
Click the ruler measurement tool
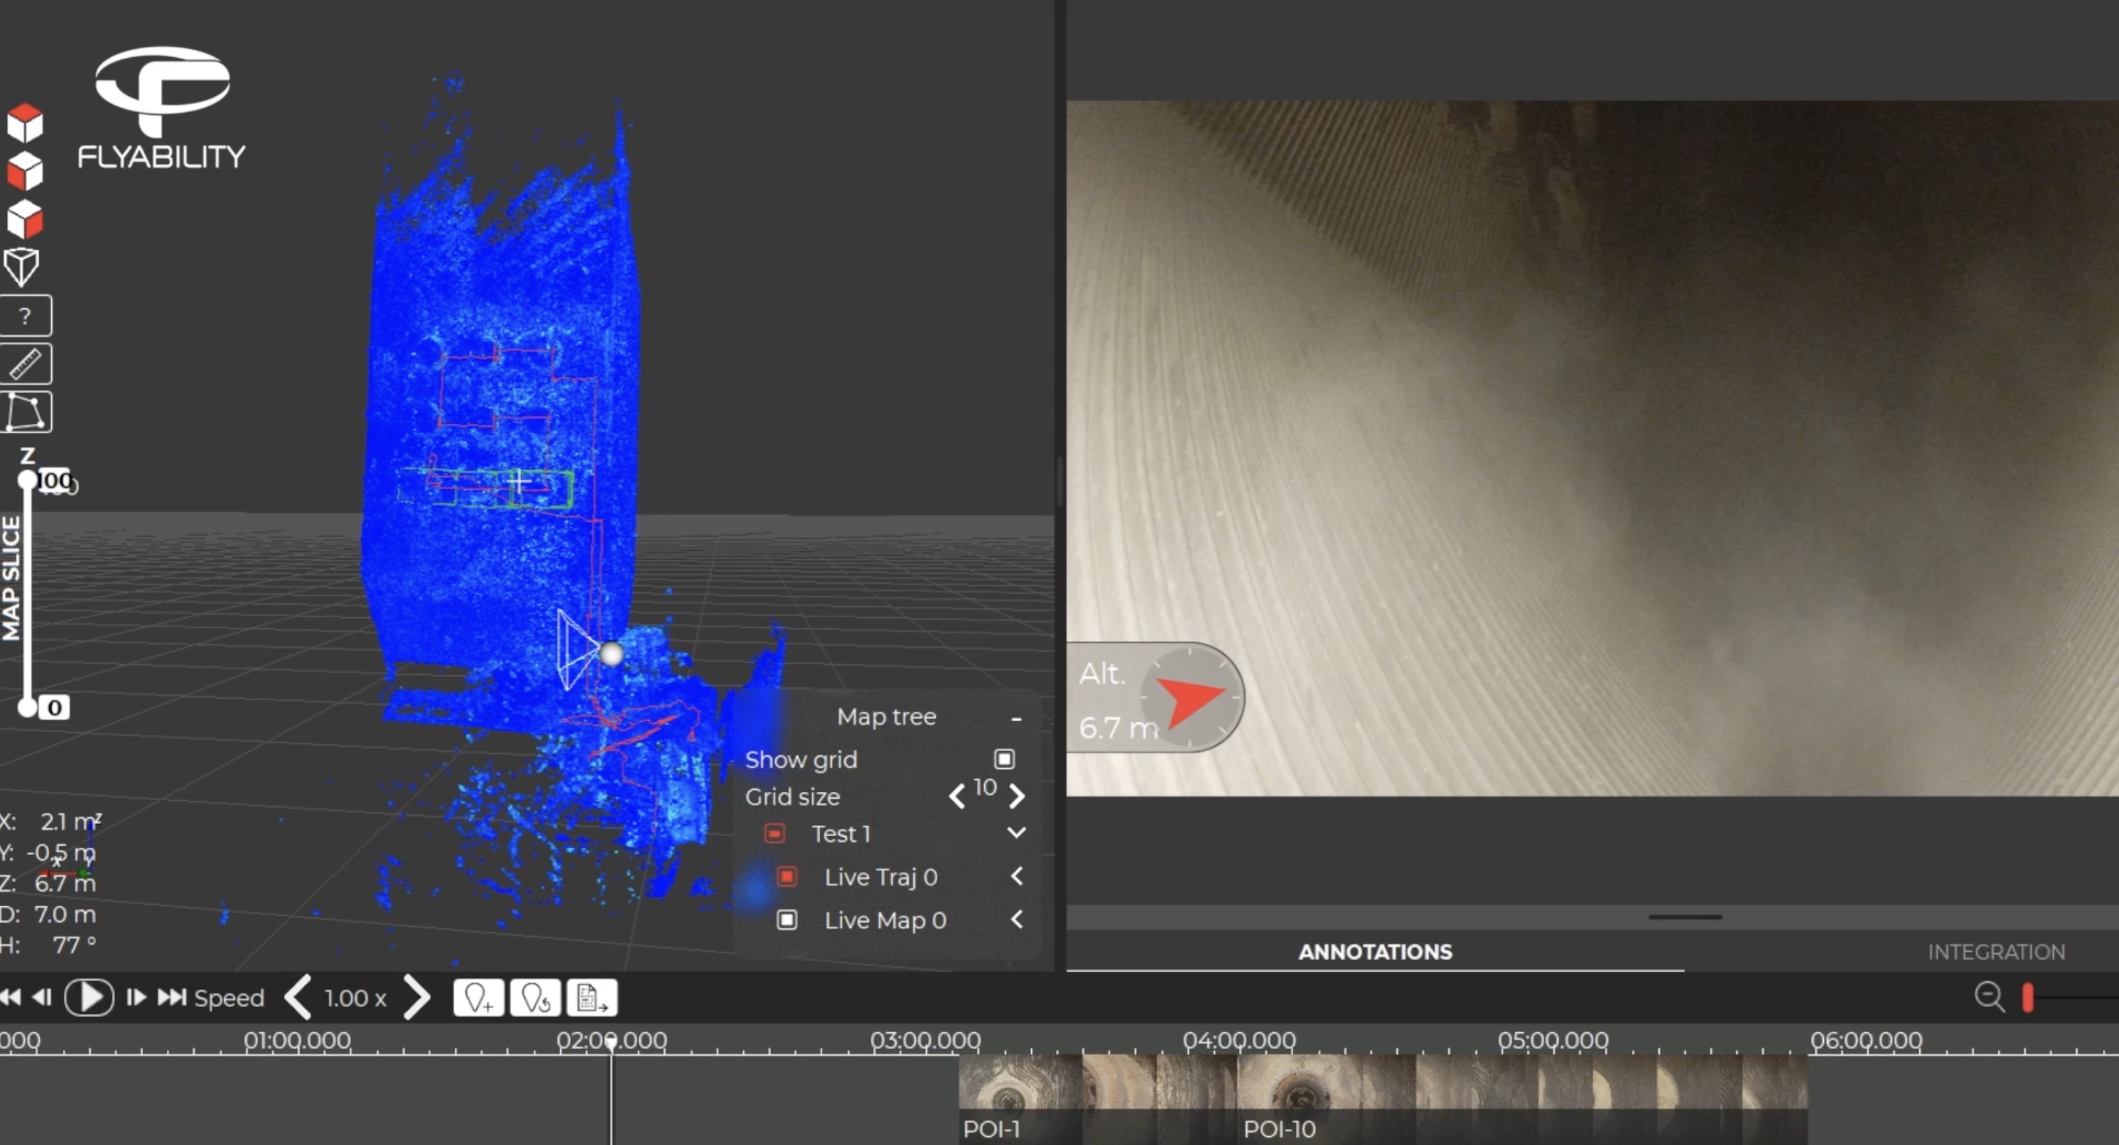tap(26, 365)
